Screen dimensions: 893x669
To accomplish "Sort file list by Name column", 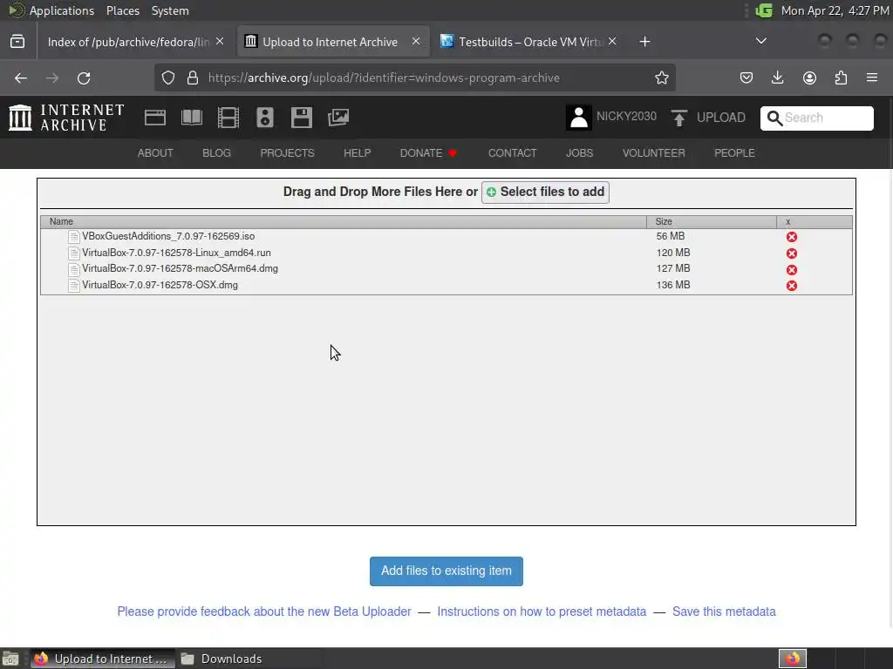I will pyautogui.click(x=344, y=222).
